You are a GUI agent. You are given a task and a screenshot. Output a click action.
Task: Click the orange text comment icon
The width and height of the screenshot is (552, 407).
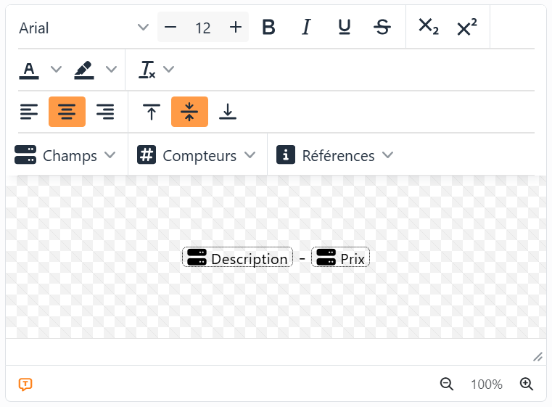point(25,384)
